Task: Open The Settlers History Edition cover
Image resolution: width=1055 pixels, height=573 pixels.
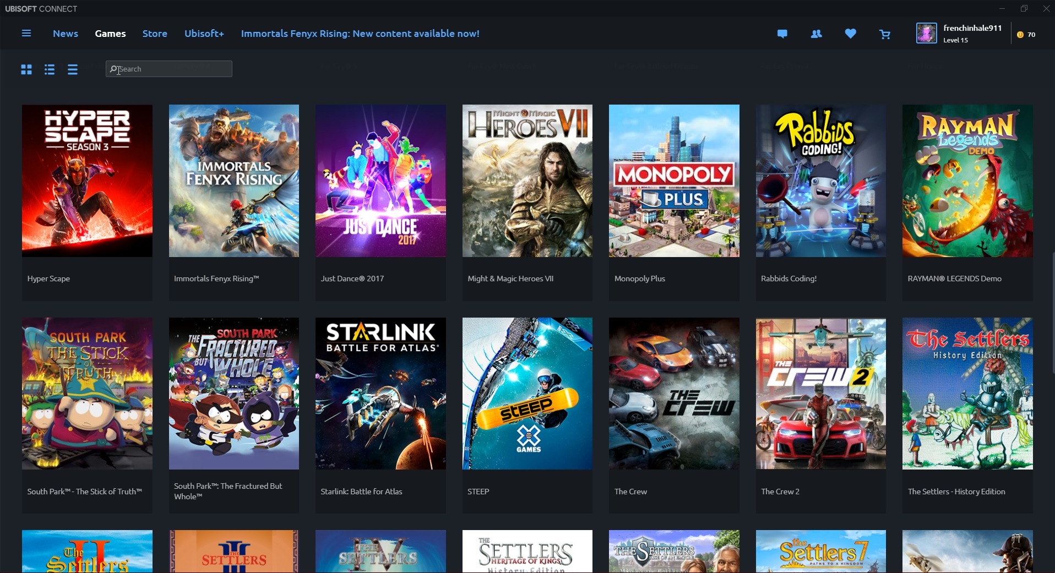Action: pyautogui.click(x=967, y=394)
